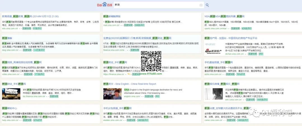Expand dropdown arrow beside edu.sina.com.cn
This screenshot has width=302, height=126.
tap(20, 29)
